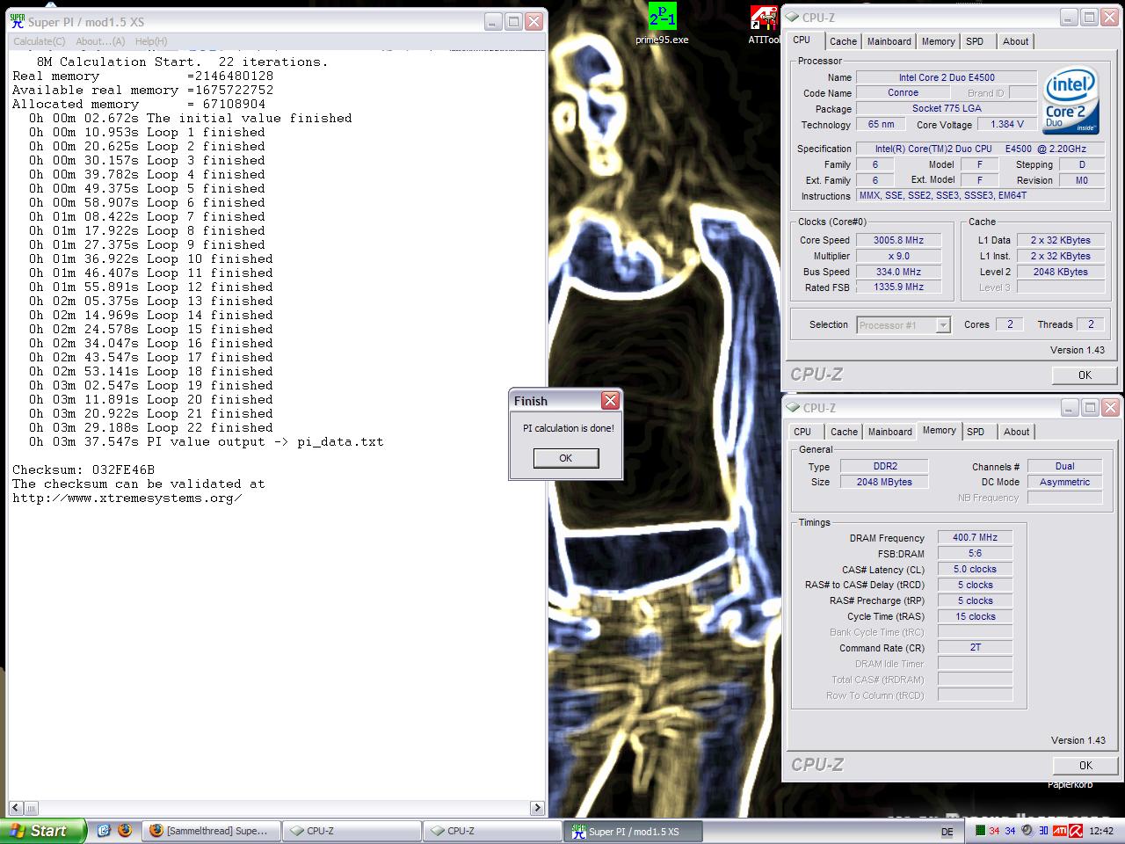This screenshot has width=1125, height=844.
Task: Switch to Mainboard tab in lower CPU-Z
Action: pyautogui.click(x=889, y=432)
